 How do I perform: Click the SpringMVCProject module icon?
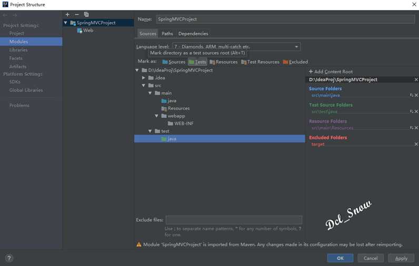point(73,23)
